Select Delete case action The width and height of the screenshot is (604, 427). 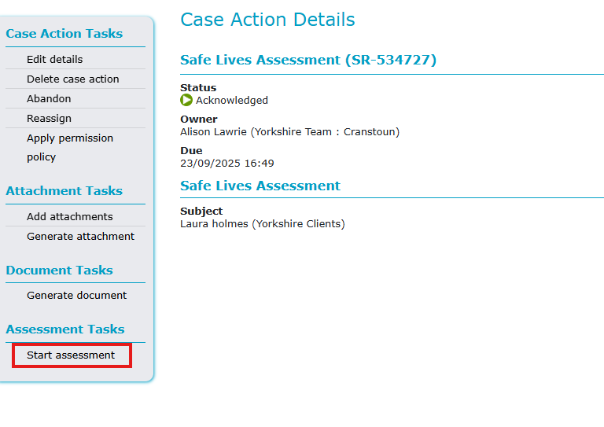72,79
